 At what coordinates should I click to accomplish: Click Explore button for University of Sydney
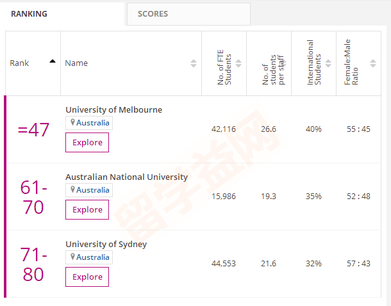point(87,277)
